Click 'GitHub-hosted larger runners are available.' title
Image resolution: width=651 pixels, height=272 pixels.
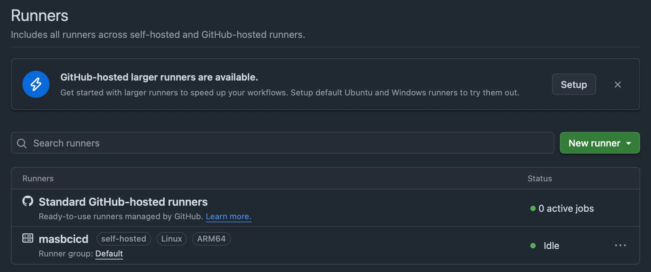tap(159, 77)
